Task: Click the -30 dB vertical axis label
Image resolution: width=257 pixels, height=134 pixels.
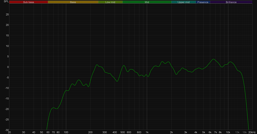Action: (7, 130)
